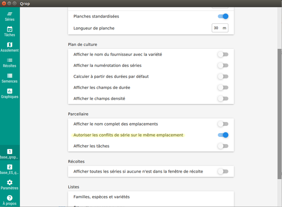This screenshot has width=282, height=207.
Task: Click the Listes section heading
Action: tap(74, 187)
